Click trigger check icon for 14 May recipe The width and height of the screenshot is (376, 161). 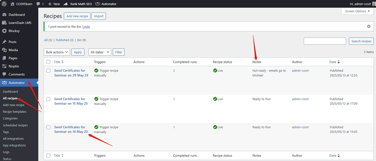pyautogui.click(x=96, y=127)
